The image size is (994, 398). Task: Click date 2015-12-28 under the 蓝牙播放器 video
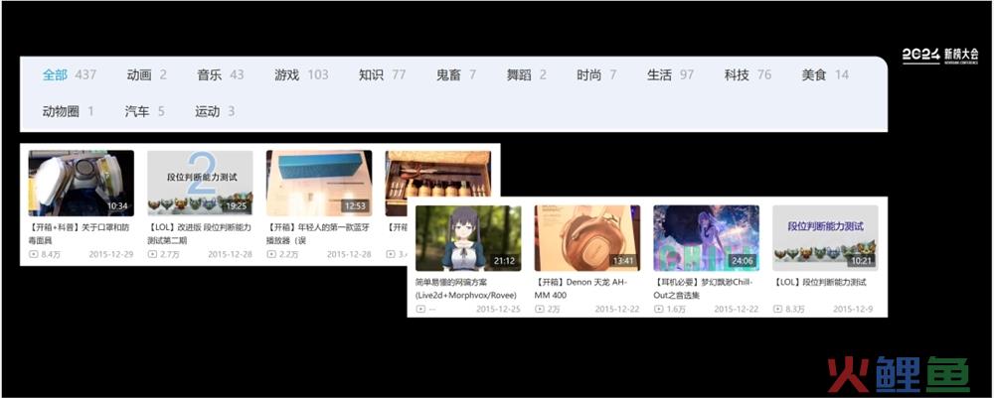tap(349, 254)
